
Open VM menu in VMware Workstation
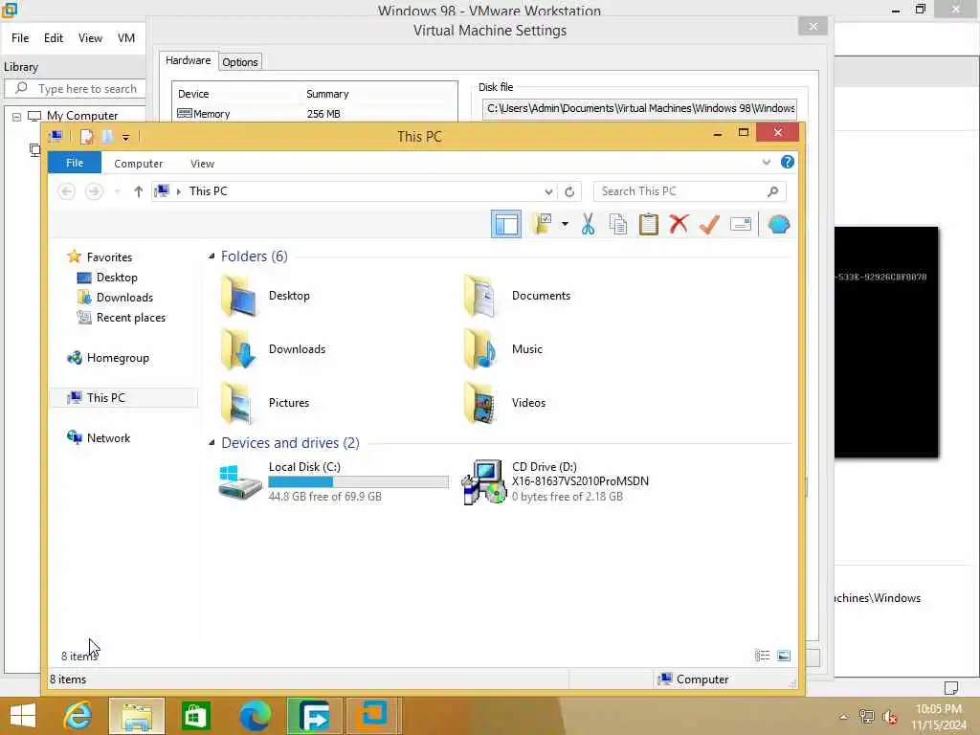[126, 38]
